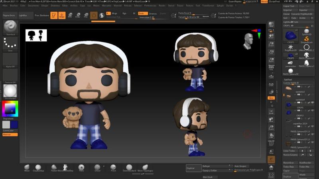
Task: Pick a color in the color picker square
Action: (x=9, y=108)
